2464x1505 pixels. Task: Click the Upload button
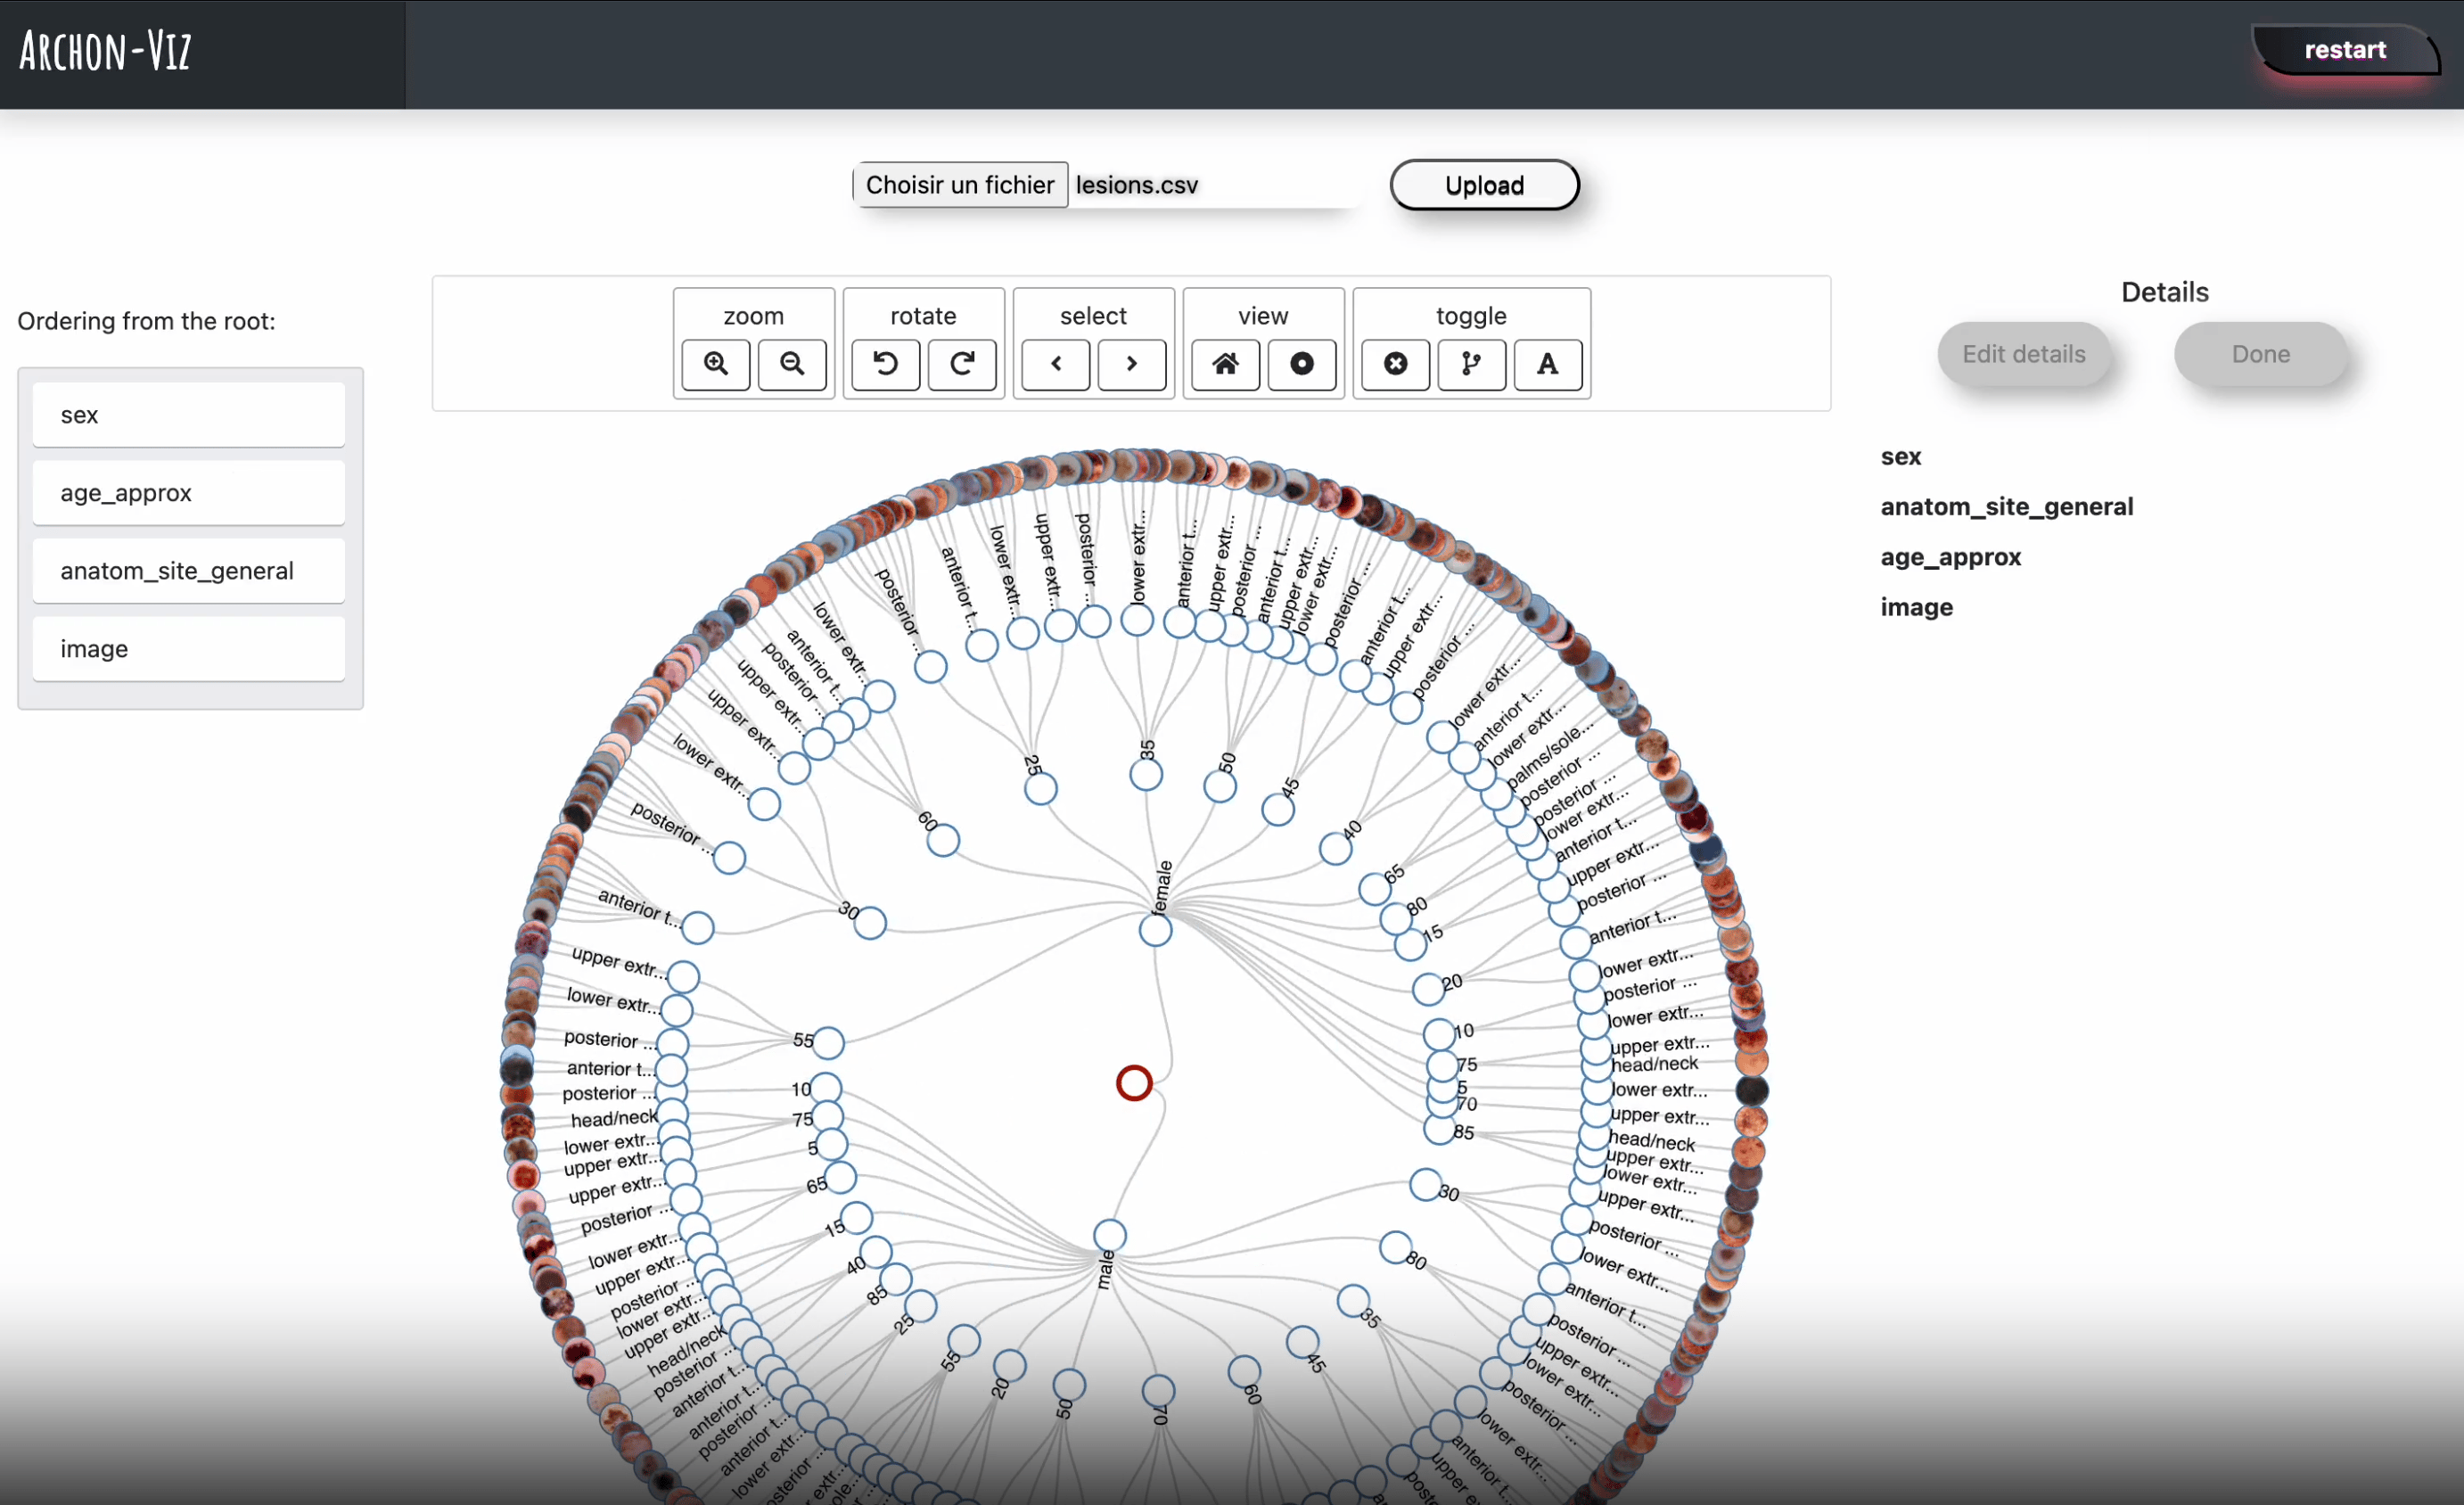click(1485, 185)
